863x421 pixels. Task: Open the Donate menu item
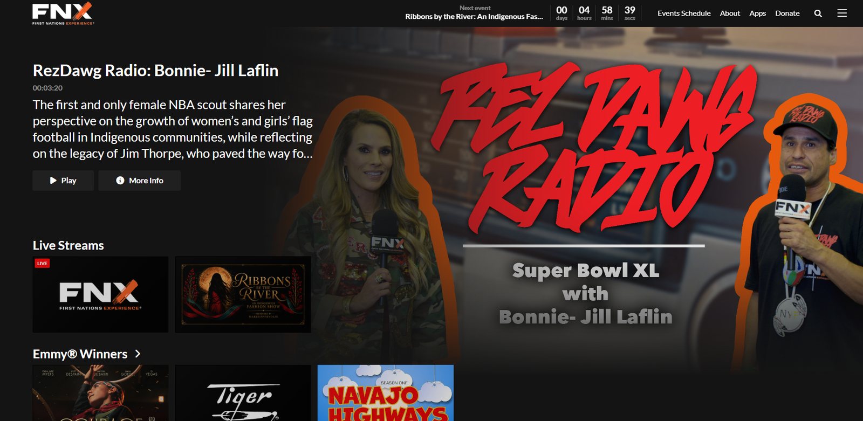click(787, 13)
